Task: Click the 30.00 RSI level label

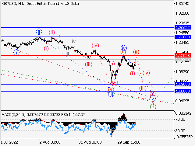Action: point(180,130)
